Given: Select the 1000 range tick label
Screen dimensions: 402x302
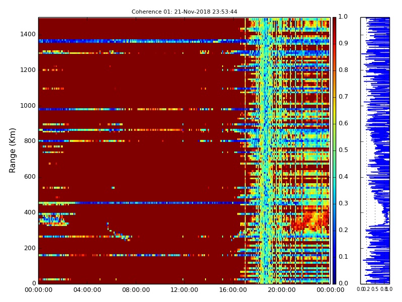Looking at the screenshot, I should 28,106.
